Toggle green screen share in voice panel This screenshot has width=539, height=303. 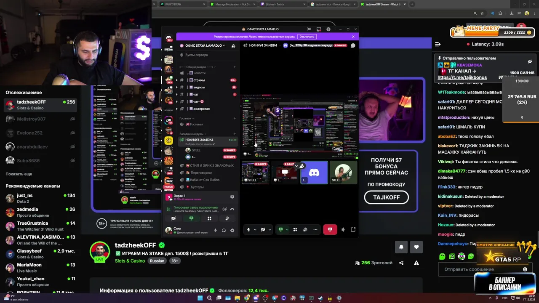191,218
